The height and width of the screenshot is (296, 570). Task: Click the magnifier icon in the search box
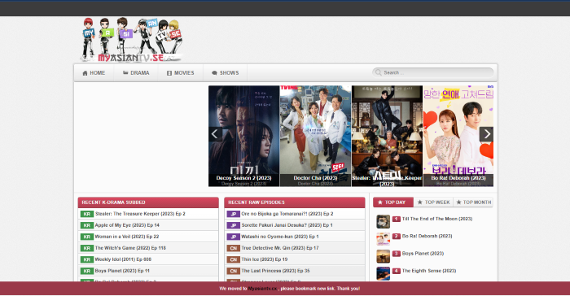click(379, 72)
